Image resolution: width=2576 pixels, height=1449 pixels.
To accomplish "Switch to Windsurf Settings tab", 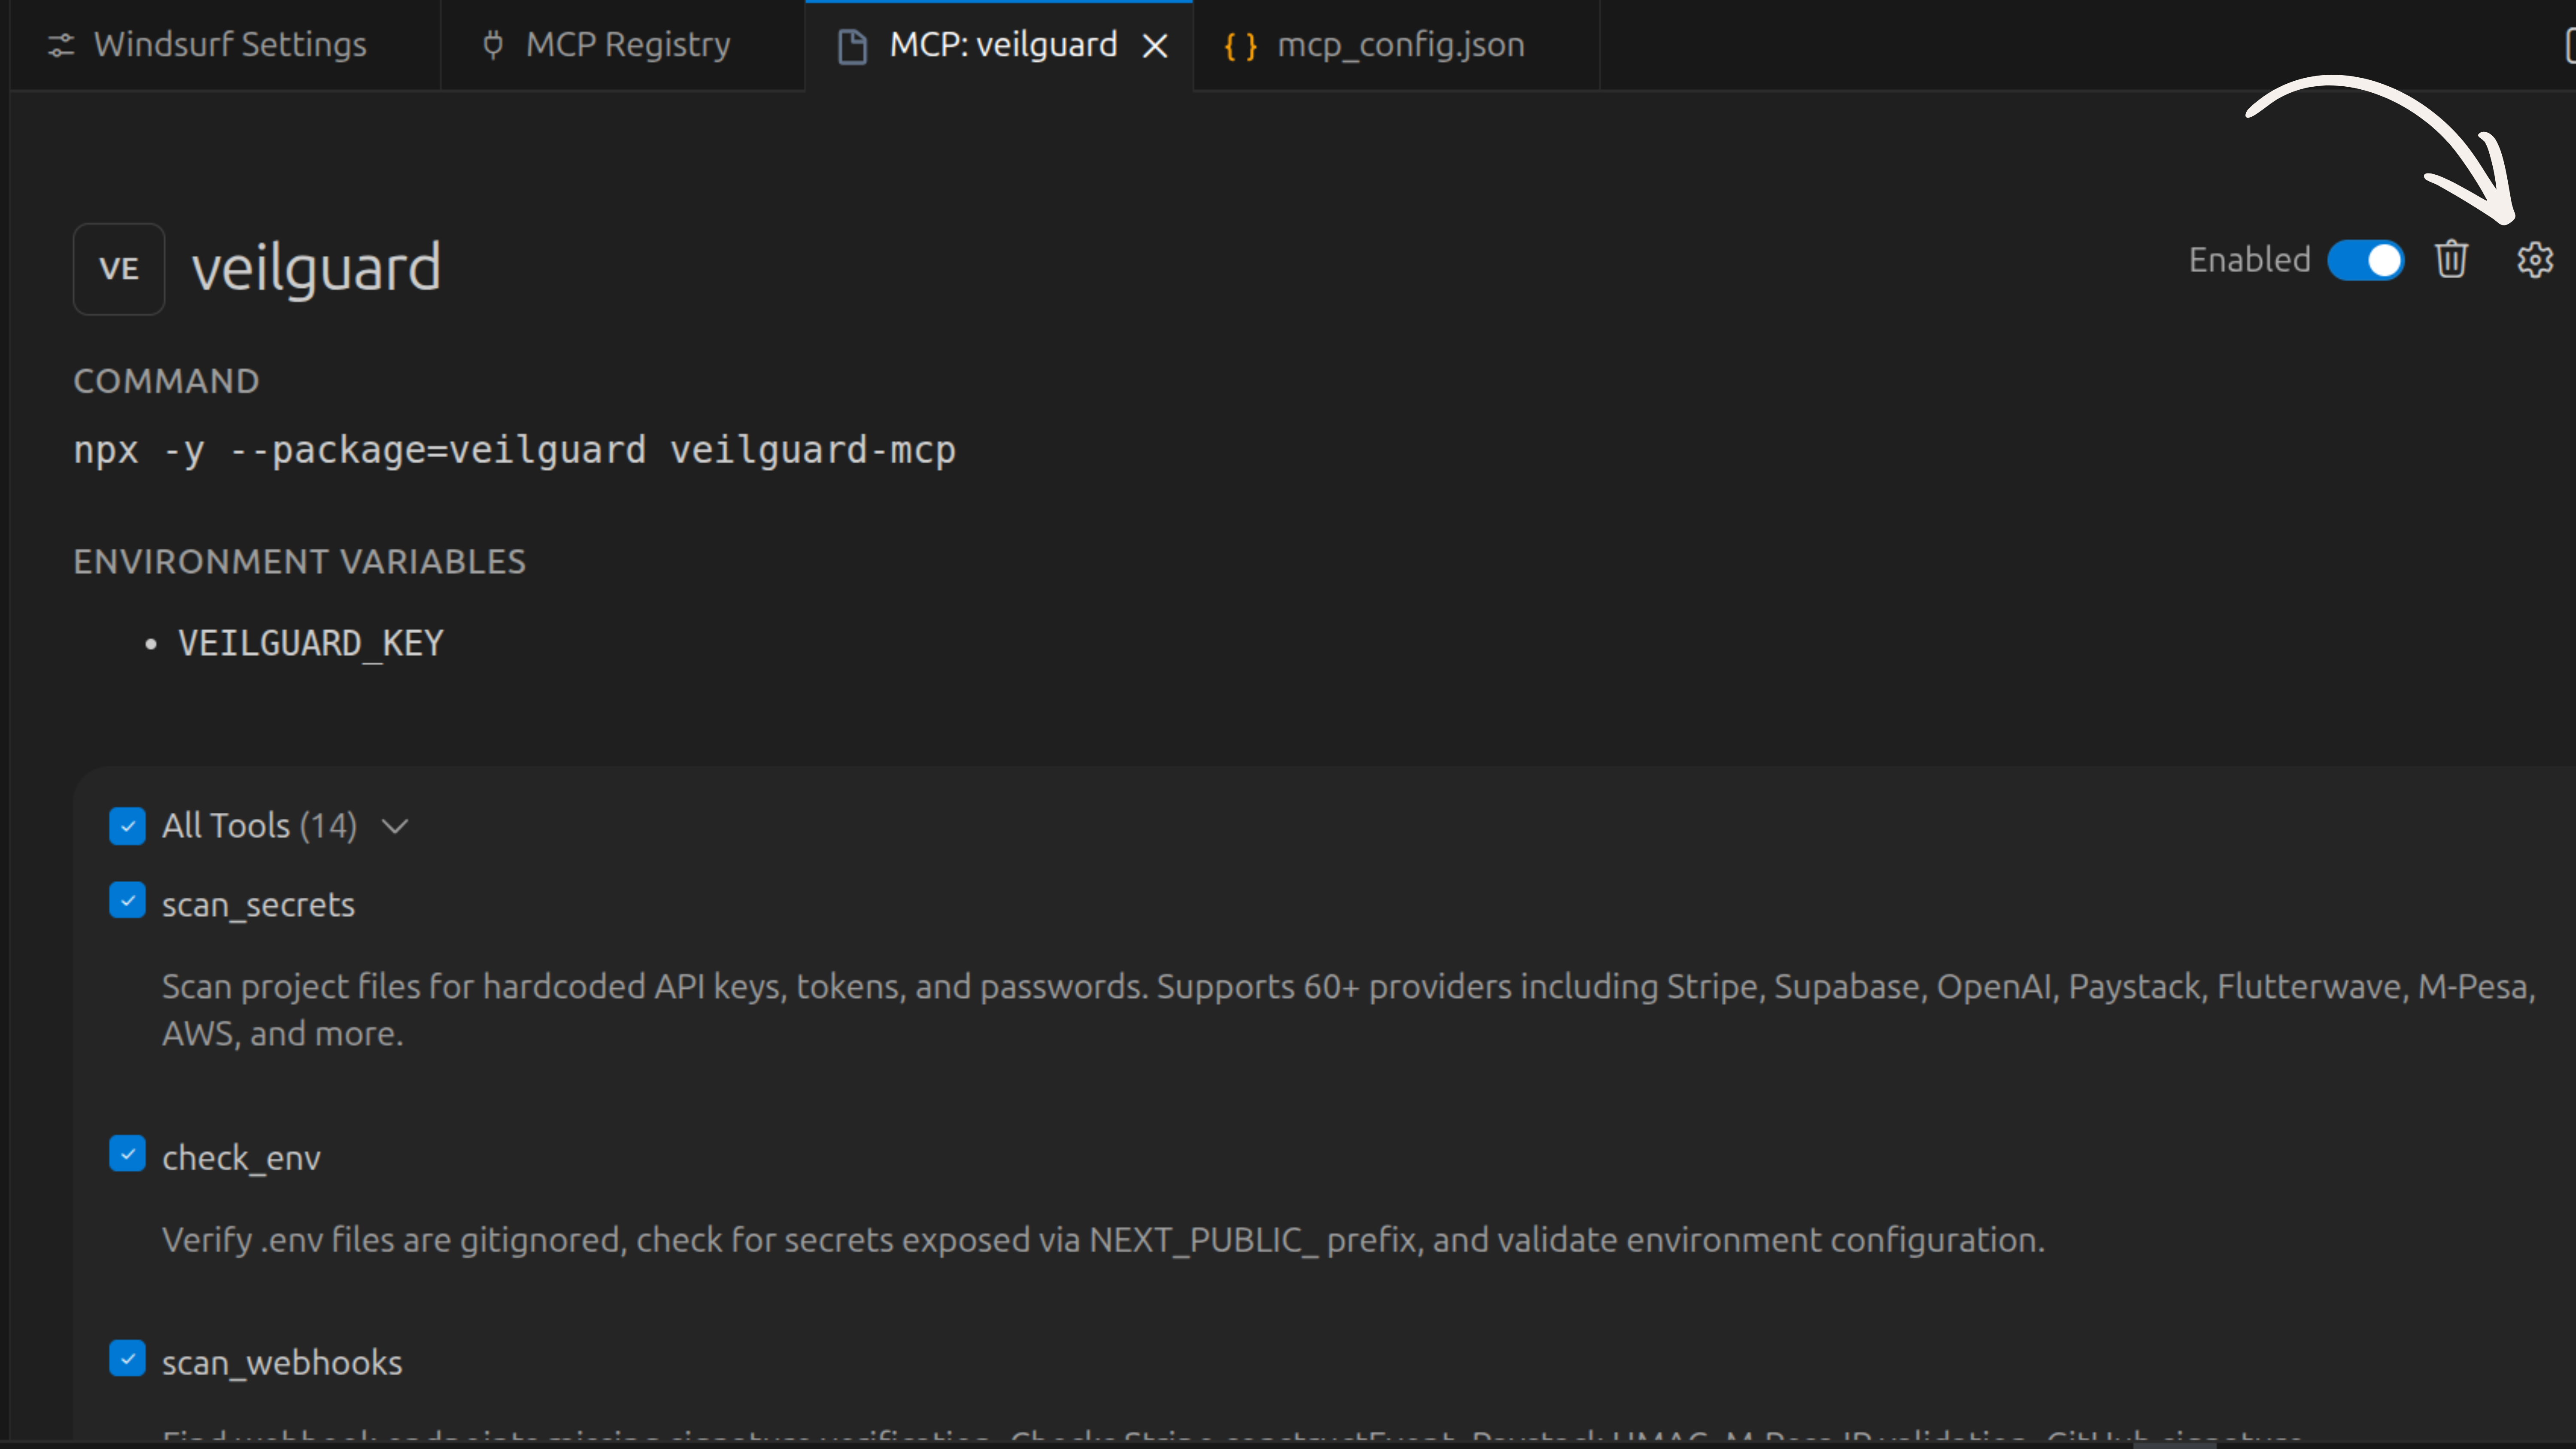I will pos(225,45).
